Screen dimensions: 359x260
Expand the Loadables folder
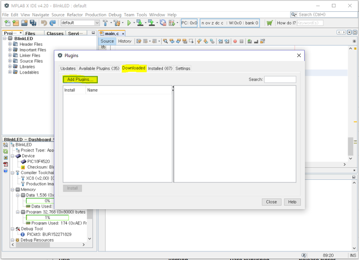click(x=10, y=72)
